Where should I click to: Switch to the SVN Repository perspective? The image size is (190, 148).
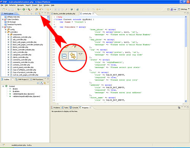pyautogui.click(x=183, y=9)
